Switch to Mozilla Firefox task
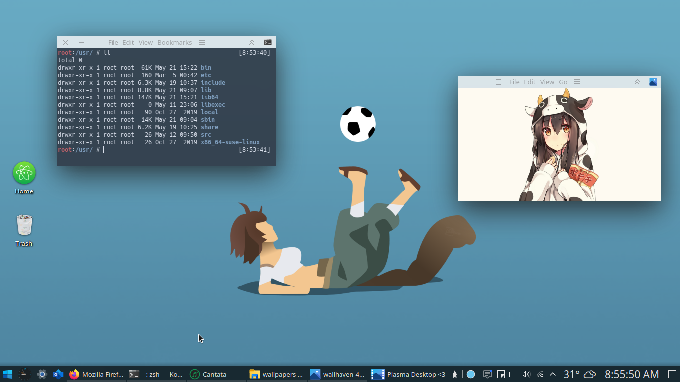This screenshot has height=382, width=680. click(97, 374)
